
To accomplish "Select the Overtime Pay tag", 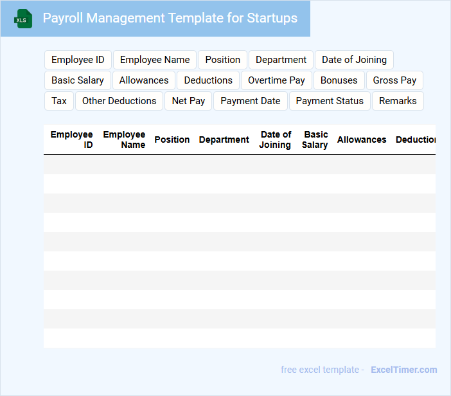I will coord(276,80).
